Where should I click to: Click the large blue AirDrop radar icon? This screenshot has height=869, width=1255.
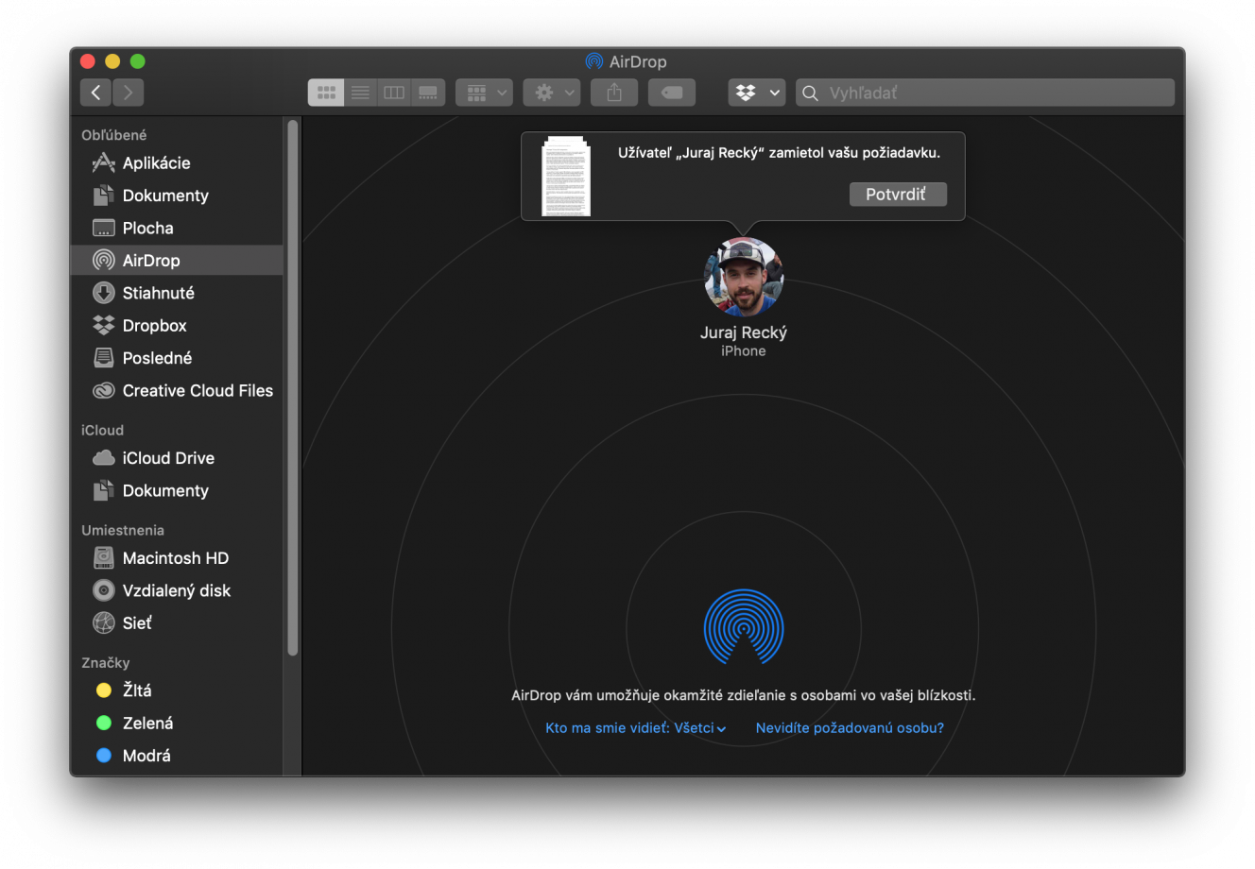[x=744, y=628]
